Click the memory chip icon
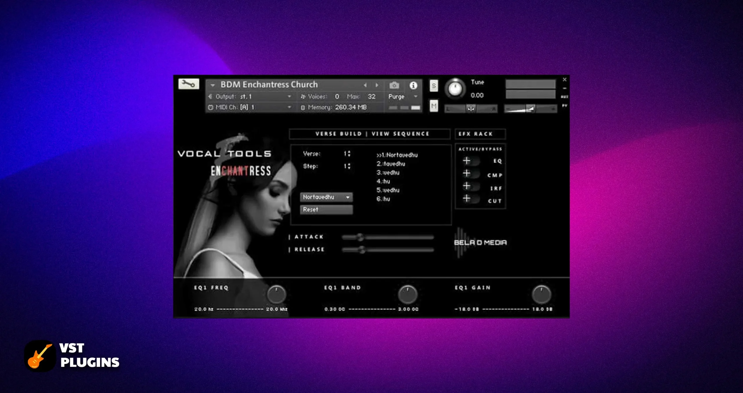The width and height of the screenshot is (743, 393). click(x=303, y=107)
